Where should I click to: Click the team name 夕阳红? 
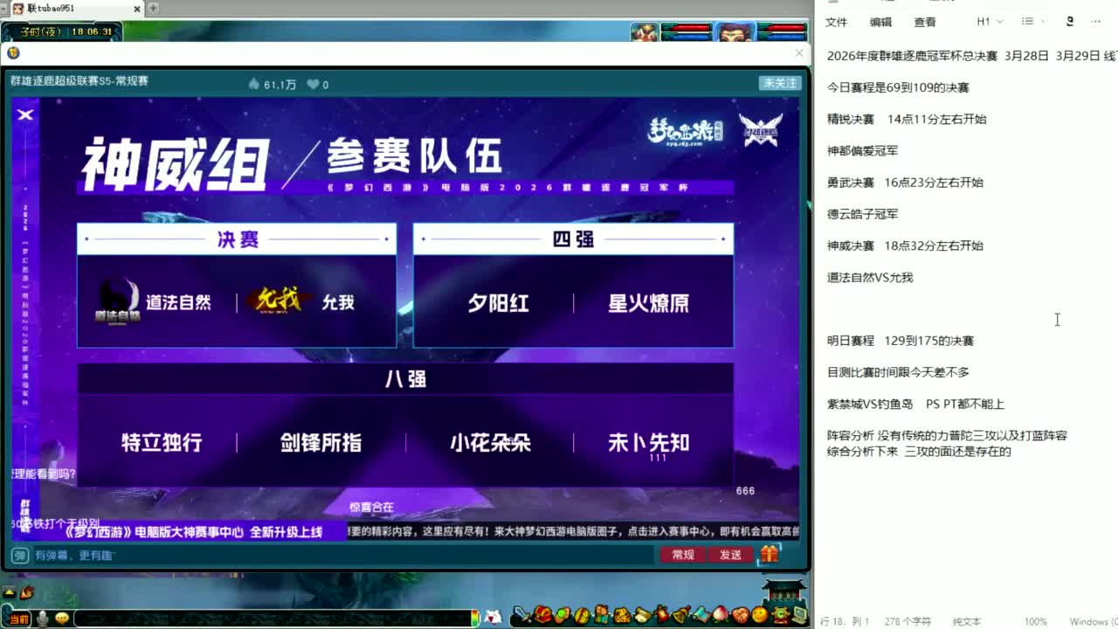pos(498,303)
